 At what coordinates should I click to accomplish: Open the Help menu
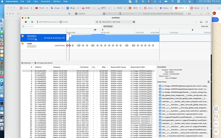(x=65, y=1)
